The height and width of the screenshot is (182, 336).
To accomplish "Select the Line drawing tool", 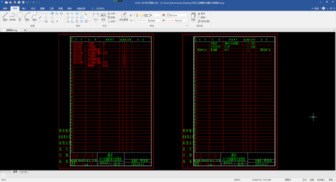I will 5,16.
